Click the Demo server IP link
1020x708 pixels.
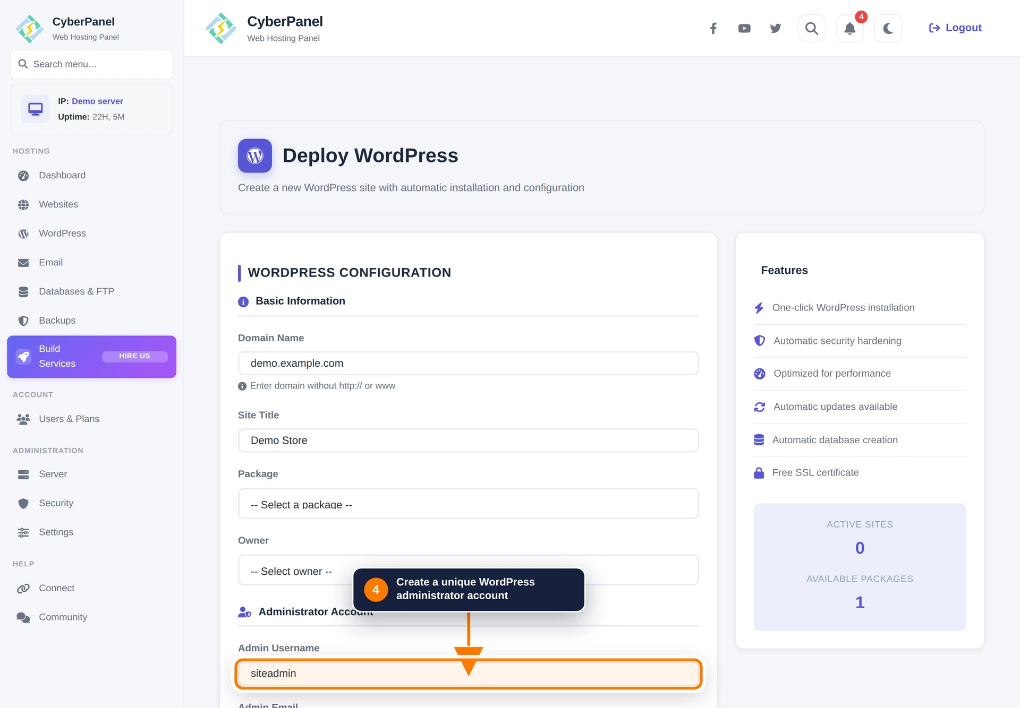pyautogui.click(x=97, y=101)
